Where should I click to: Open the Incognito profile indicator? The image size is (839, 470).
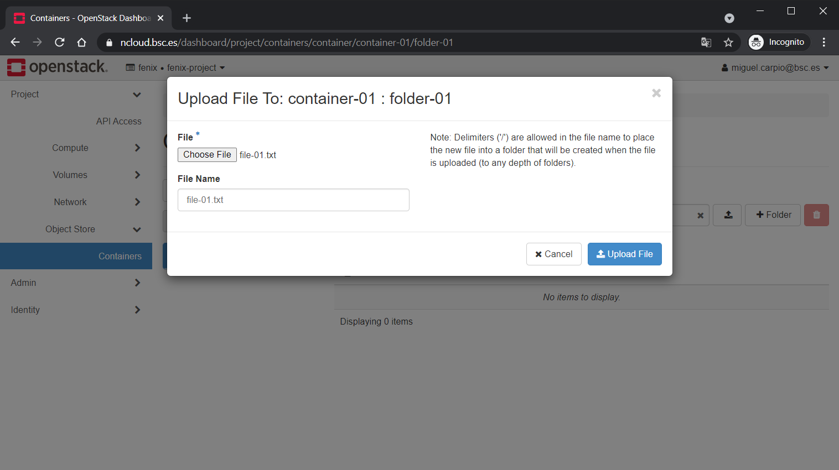coord(779,42)
